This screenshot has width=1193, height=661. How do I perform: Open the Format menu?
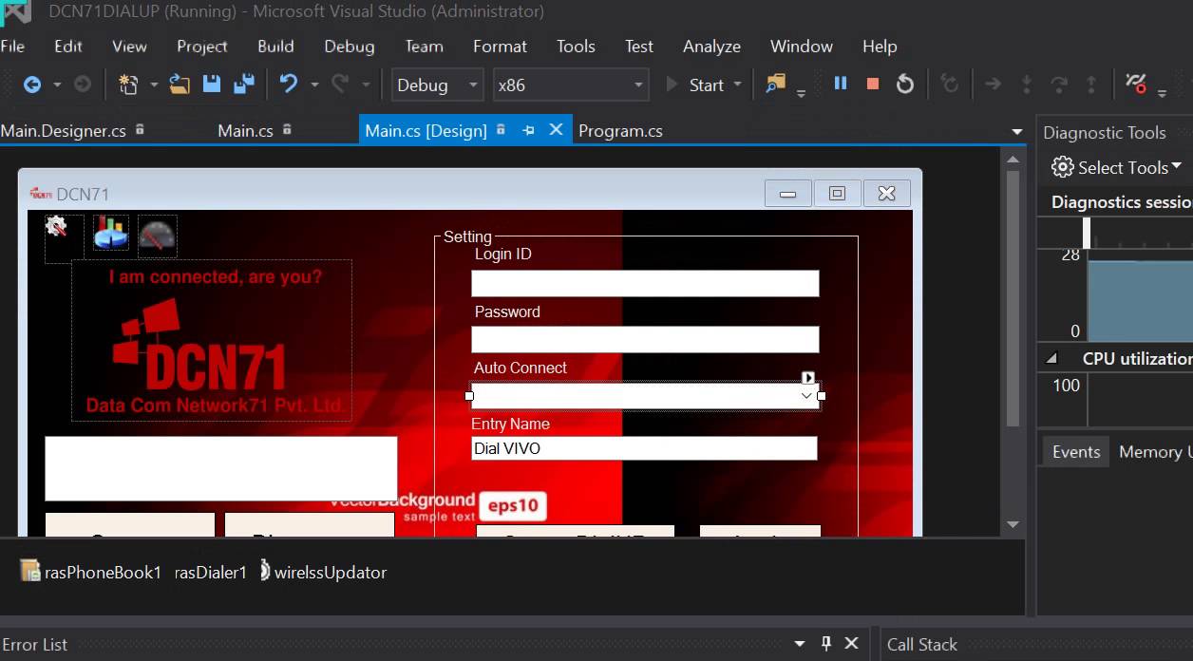(x=500, y=46)
